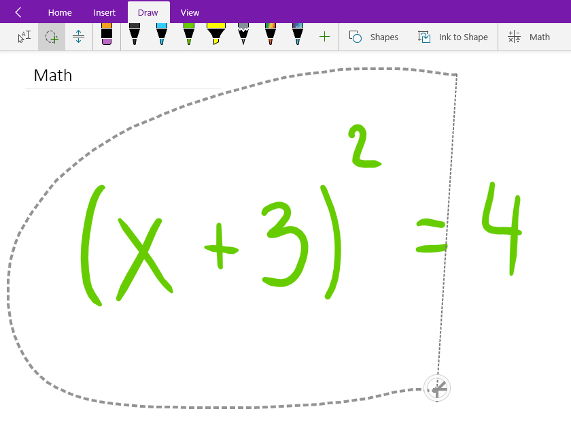Image resolution: width=571 pixels, height=422 pixels.
Task: Toggle the Lasso Select tool
Action: (x=51, y=36)
